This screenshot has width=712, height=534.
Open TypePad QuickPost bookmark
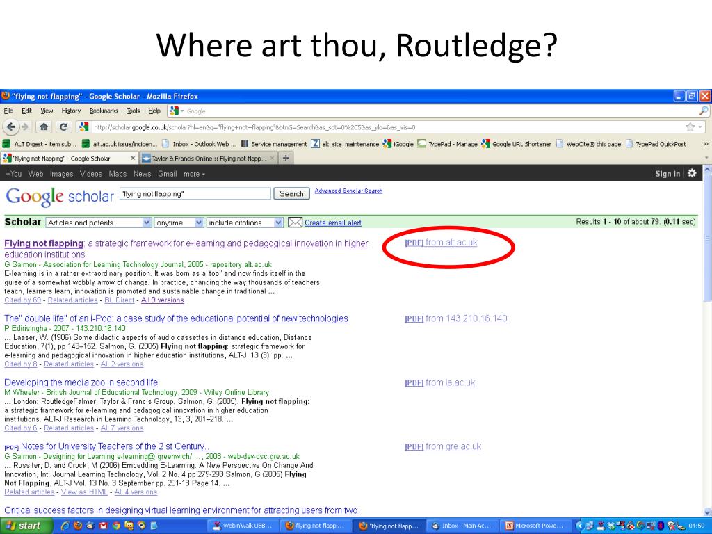(x=656, y=144)
